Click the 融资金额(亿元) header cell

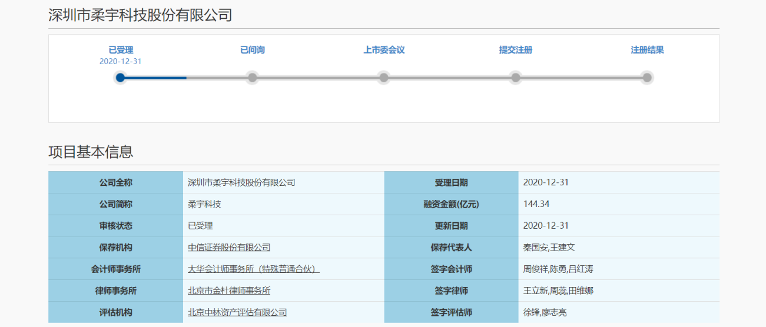click(452, 204)
